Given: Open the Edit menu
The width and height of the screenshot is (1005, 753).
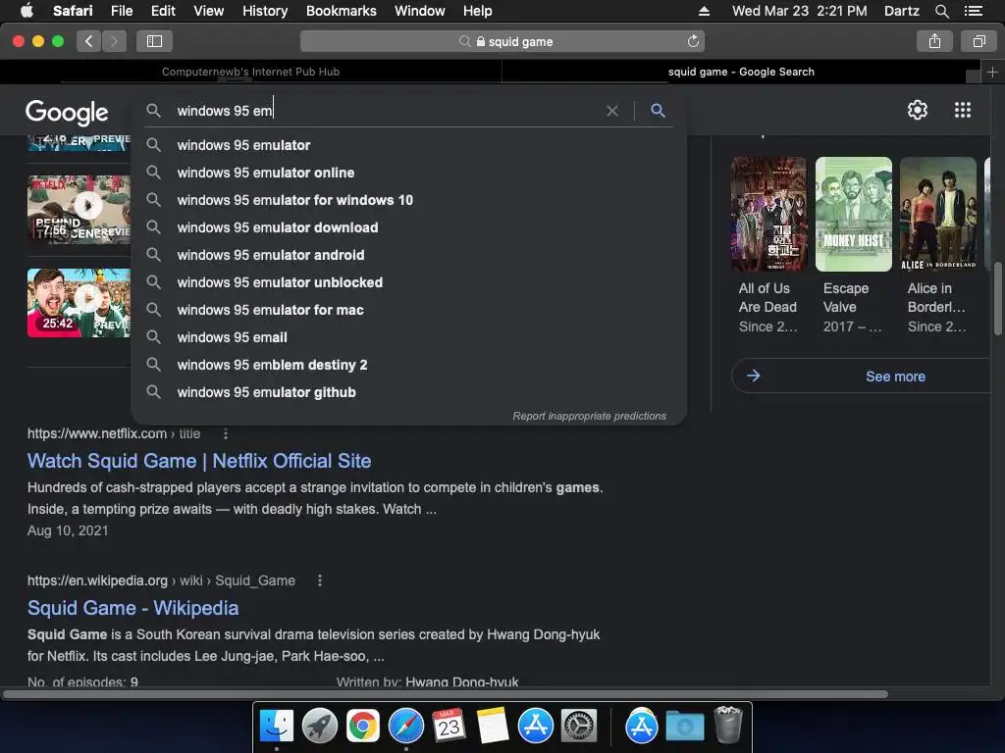Looking at the screenshot, I should 163,11.
